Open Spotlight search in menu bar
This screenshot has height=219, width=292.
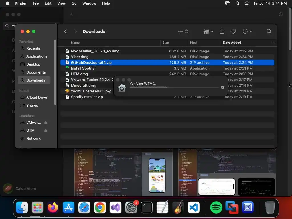pyautogui.click(x=238, y=3)
